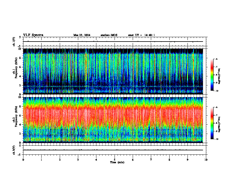
Task: Click the ch.2 "Frequency (kHz)" axis label
Action: point(16,116)
